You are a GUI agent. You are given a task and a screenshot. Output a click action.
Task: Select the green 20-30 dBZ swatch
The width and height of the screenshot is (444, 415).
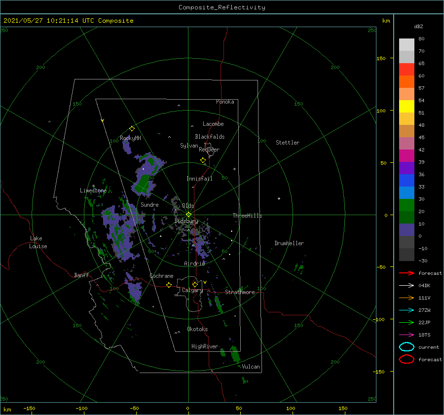pyautogui.click(x=407, y=205)
